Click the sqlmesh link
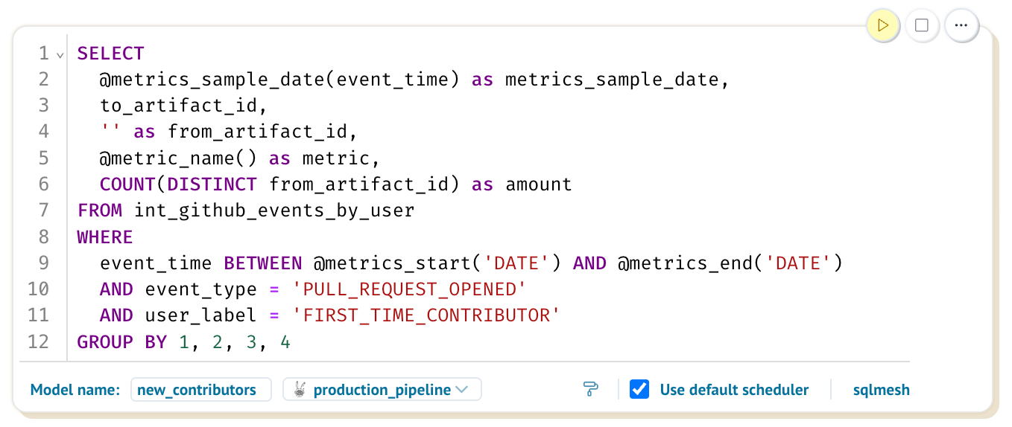 pos(881,390)
